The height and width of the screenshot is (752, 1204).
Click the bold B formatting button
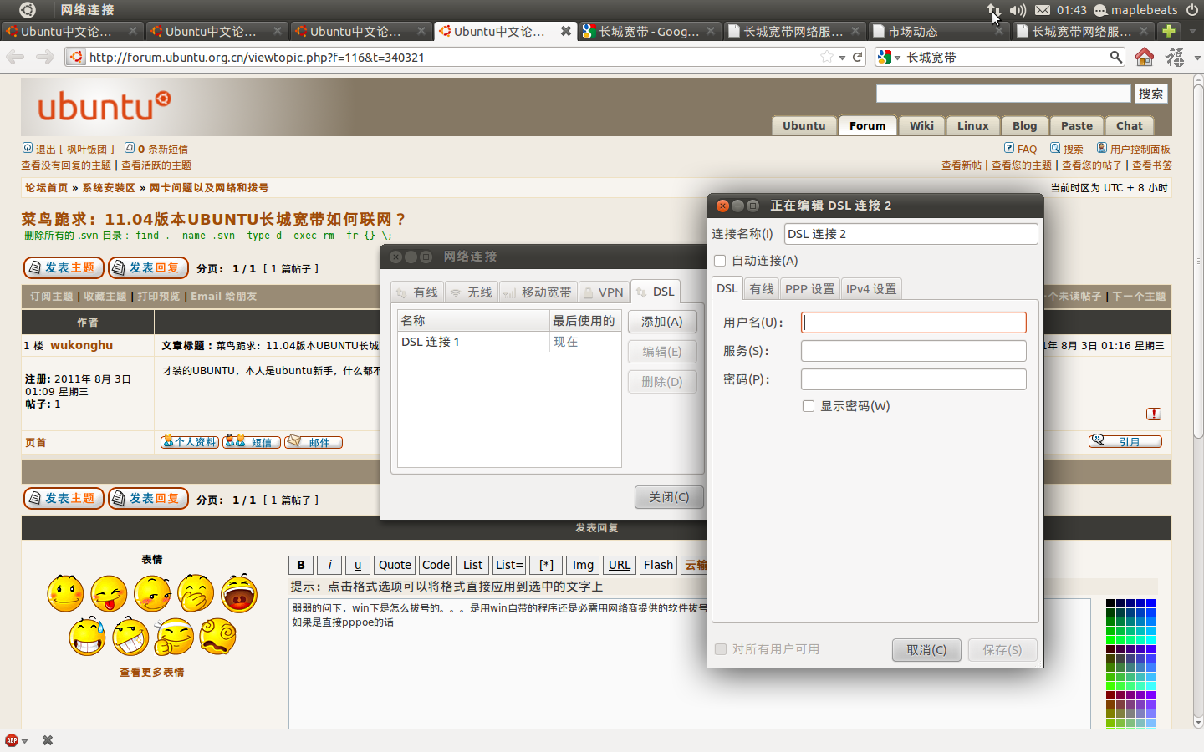tap(301, 565)
